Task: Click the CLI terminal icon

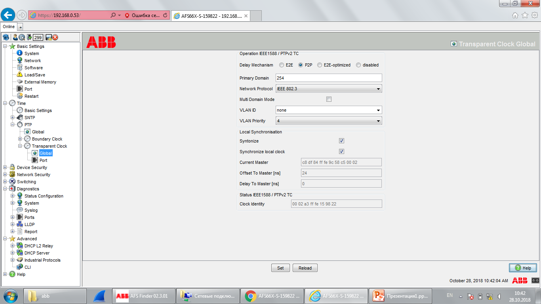Action: [x=19, y=267]
